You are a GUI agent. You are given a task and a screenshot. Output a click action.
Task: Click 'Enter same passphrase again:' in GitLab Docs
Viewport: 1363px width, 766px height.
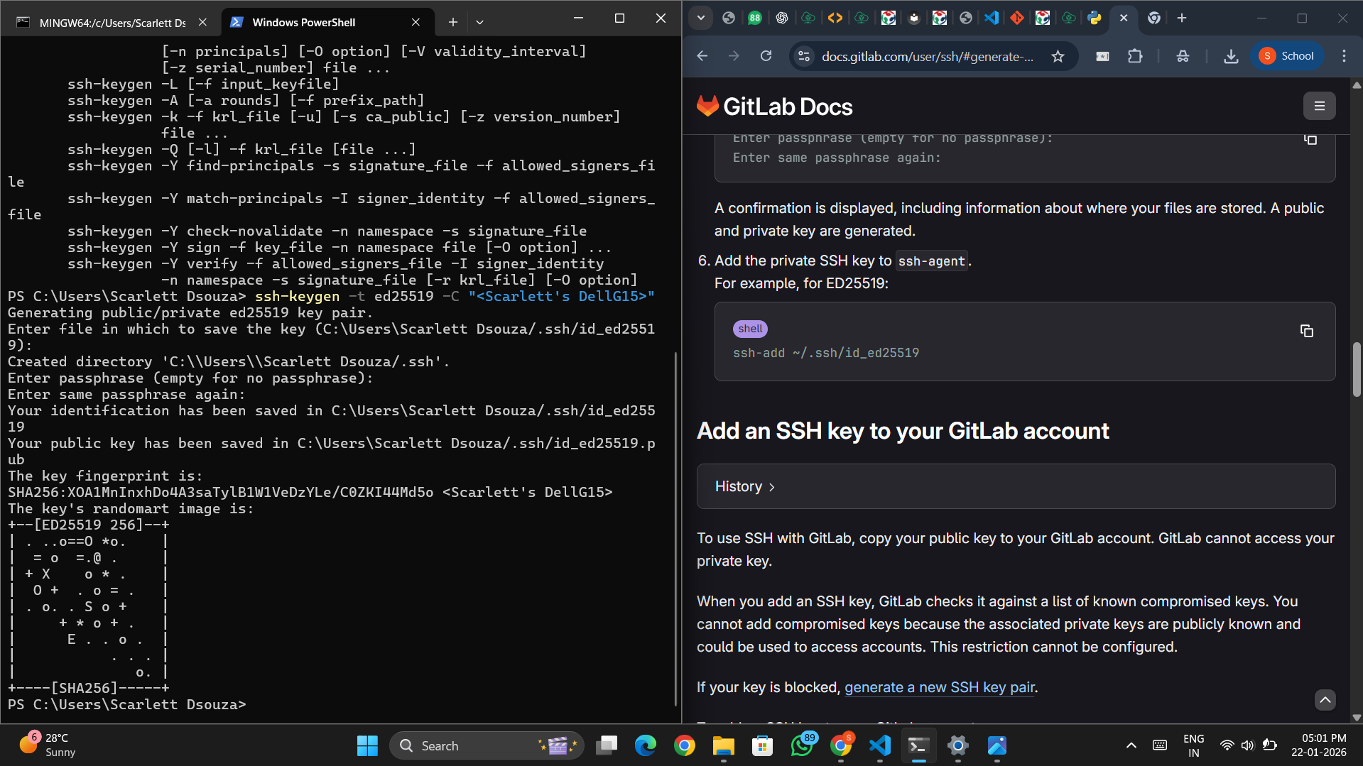[x=837, y=158]
